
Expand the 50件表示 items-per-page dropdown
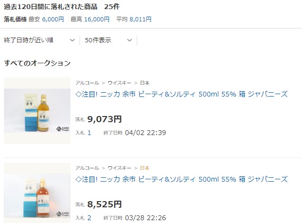click(x=109, y=40)
